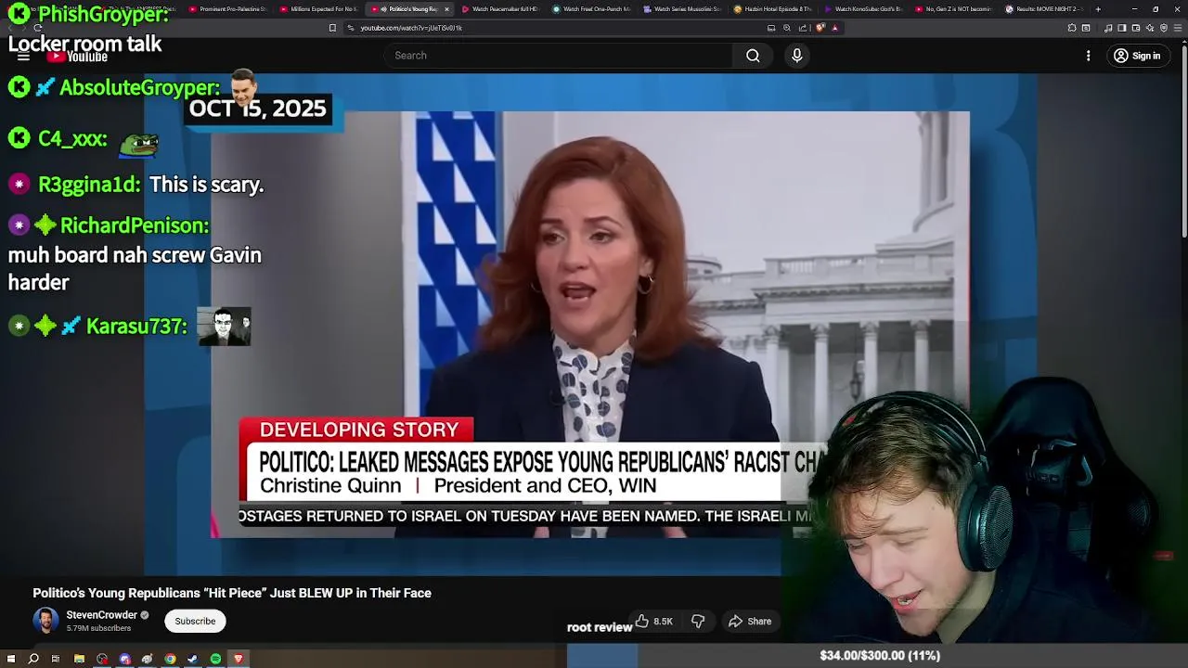
Task: Click RichardPenison username in chat overlay
Action: point(134,225)
